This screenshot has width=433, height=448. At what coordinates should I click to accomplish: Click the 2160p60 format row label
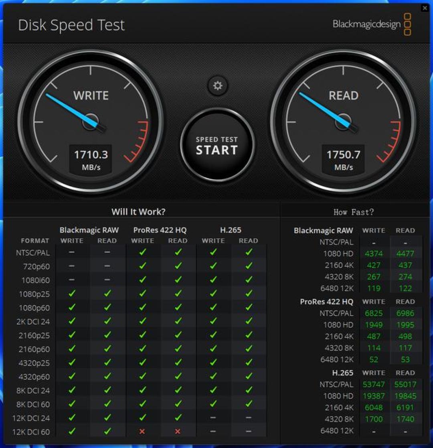coord(34,349)
